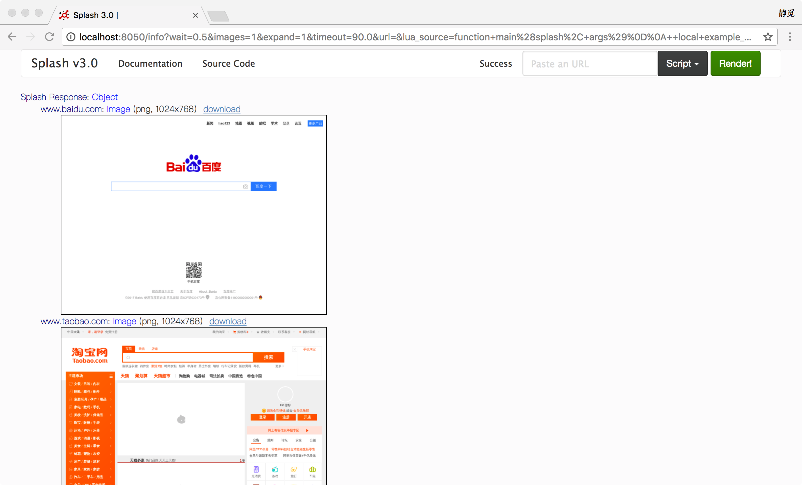Click the Paste an URL field
The image size is (802, 485).
point(589,64)
